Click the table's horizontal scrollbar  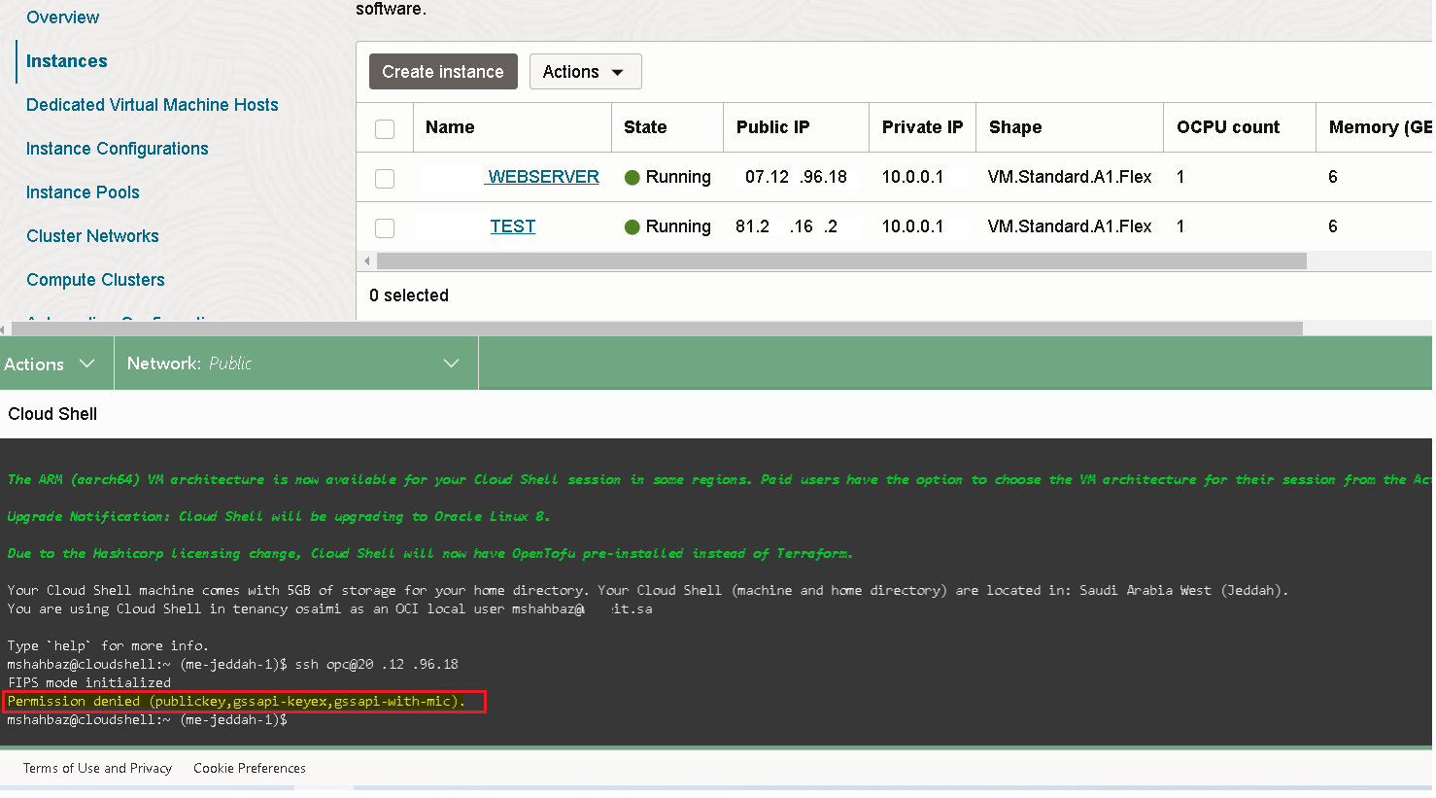841,261
